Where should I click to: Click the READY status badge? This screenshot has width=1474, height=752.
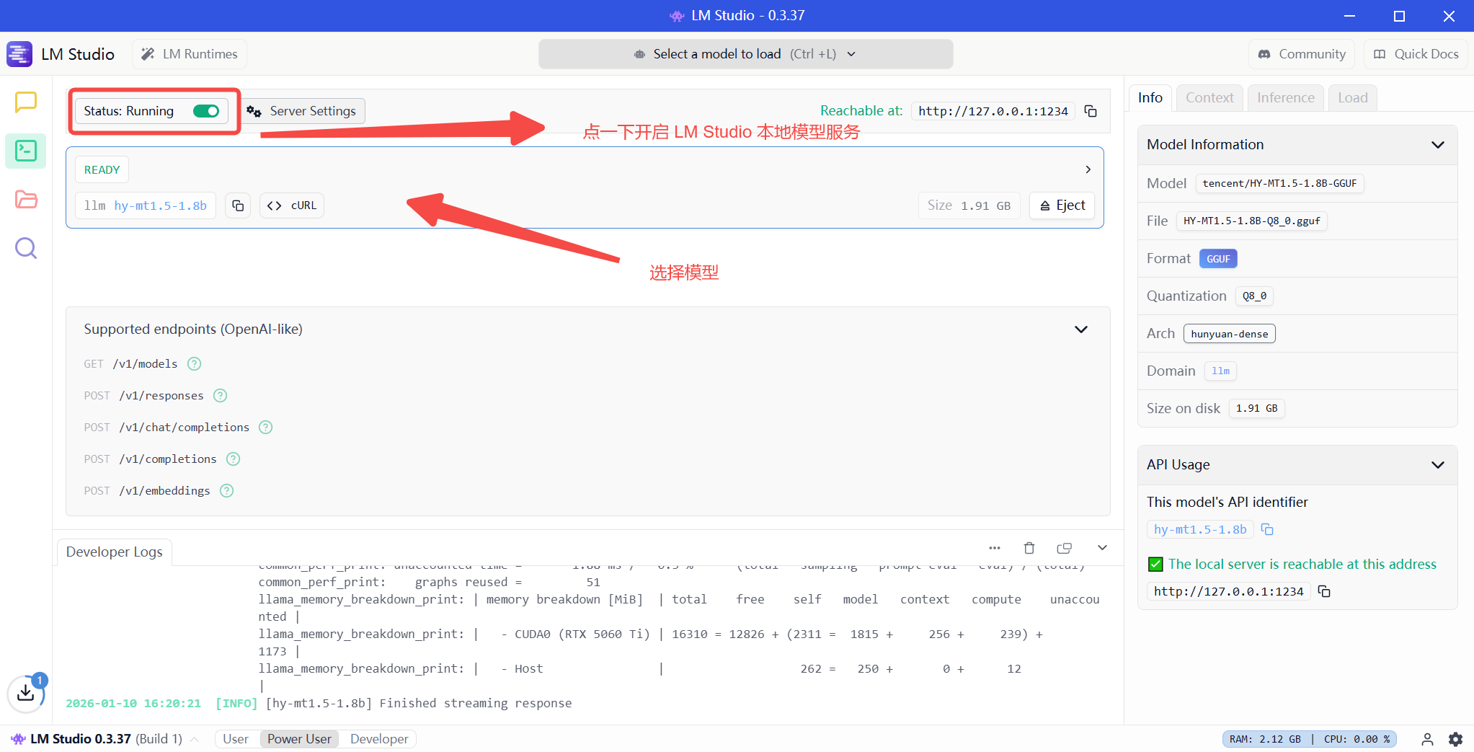102,170
